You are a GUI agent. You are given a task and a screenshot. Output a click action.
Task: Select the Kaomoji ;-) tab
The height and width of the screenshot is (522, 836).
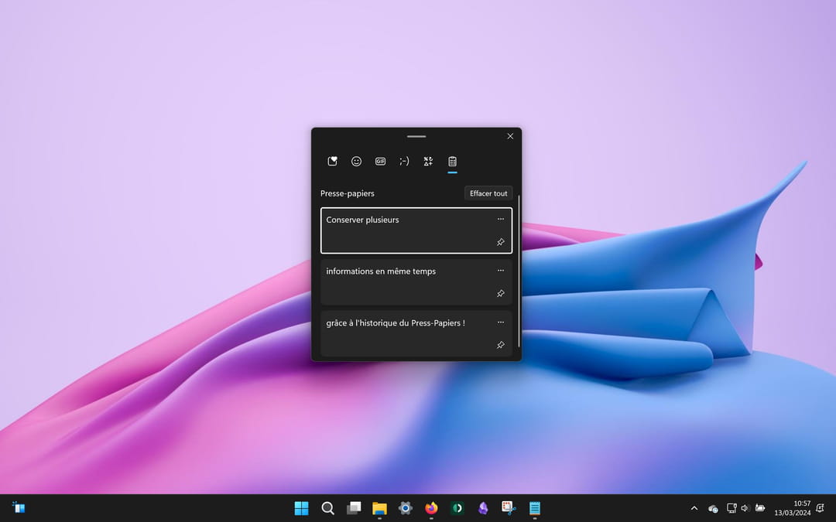point(404,162)
